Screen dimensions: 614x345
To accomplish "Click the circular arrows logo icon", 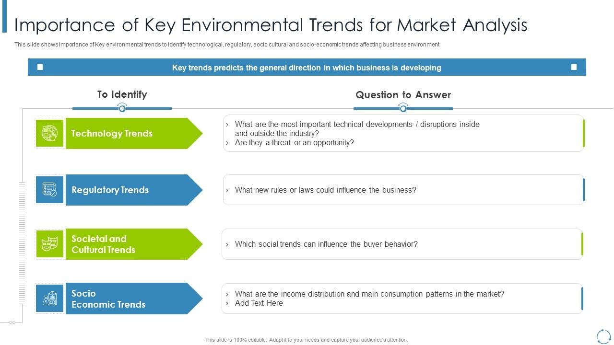I will pyautogui.click(x=603, y=336).
